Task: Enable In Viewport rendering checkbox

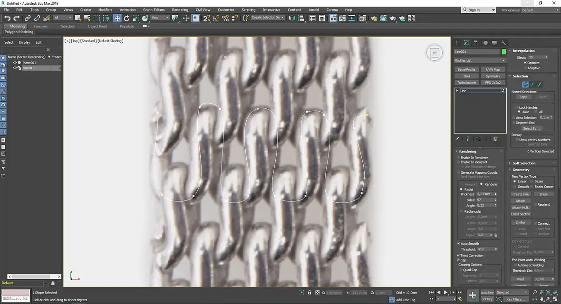Action: [x=459, y=162]
